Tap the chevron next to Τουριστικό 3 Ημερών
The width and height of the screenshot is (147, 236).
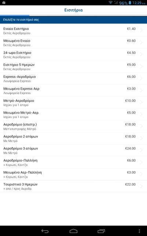pyautogui.click(x=141, y=186)
